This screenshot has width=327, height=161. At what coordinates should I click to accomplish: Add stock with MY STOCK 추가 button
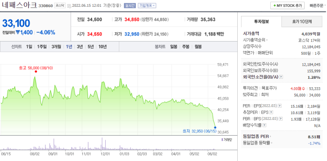pyautogui.click(x=287, y=6)
